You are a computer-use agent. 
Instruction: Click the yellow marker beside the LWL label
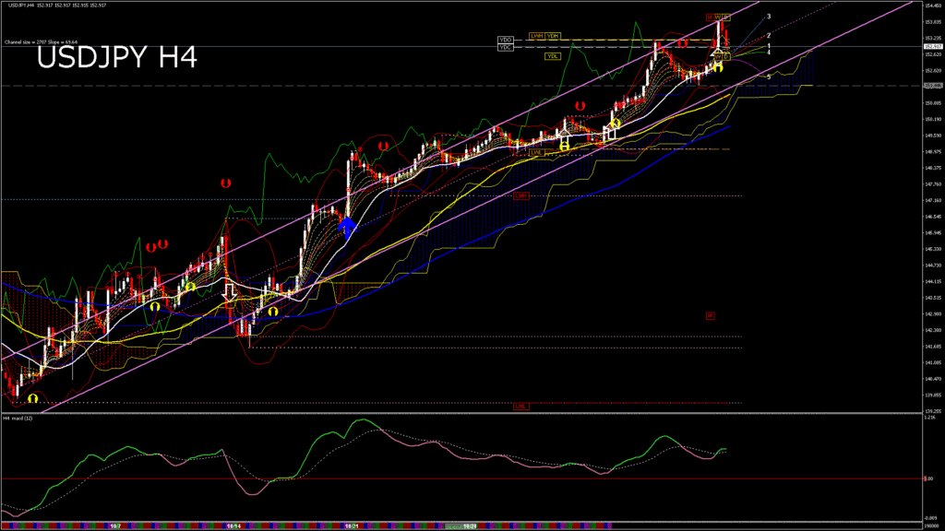564,147
